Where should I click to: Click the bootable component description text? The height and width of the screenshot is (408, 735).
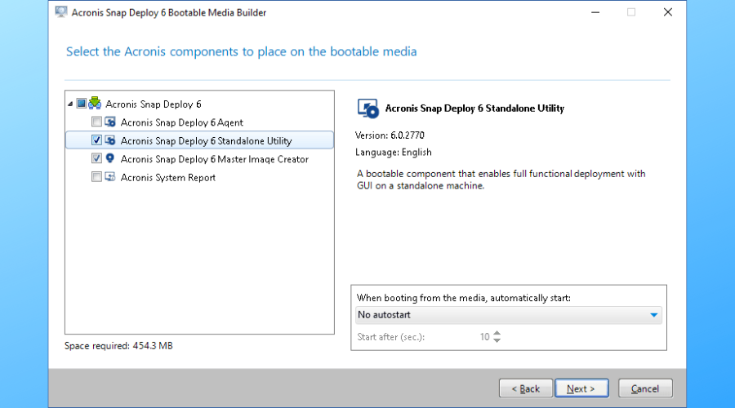coord(501,180)
